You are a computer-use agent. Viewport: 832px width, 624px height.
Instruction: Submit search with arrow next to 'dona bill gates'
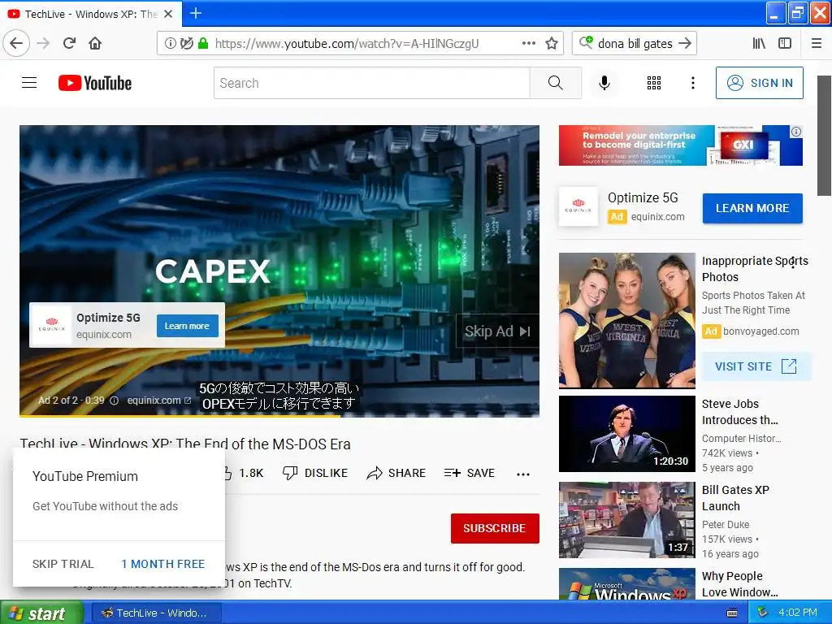685,44
